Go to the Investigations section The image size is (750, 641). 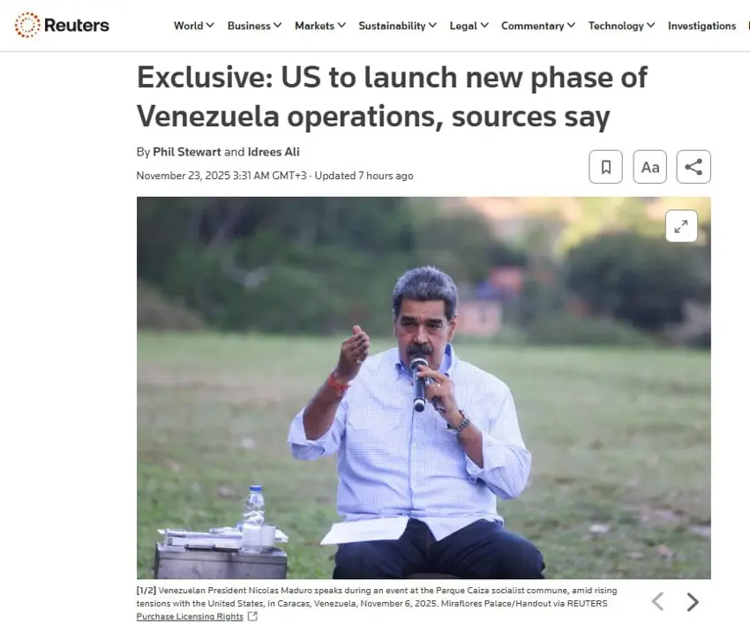701,26
